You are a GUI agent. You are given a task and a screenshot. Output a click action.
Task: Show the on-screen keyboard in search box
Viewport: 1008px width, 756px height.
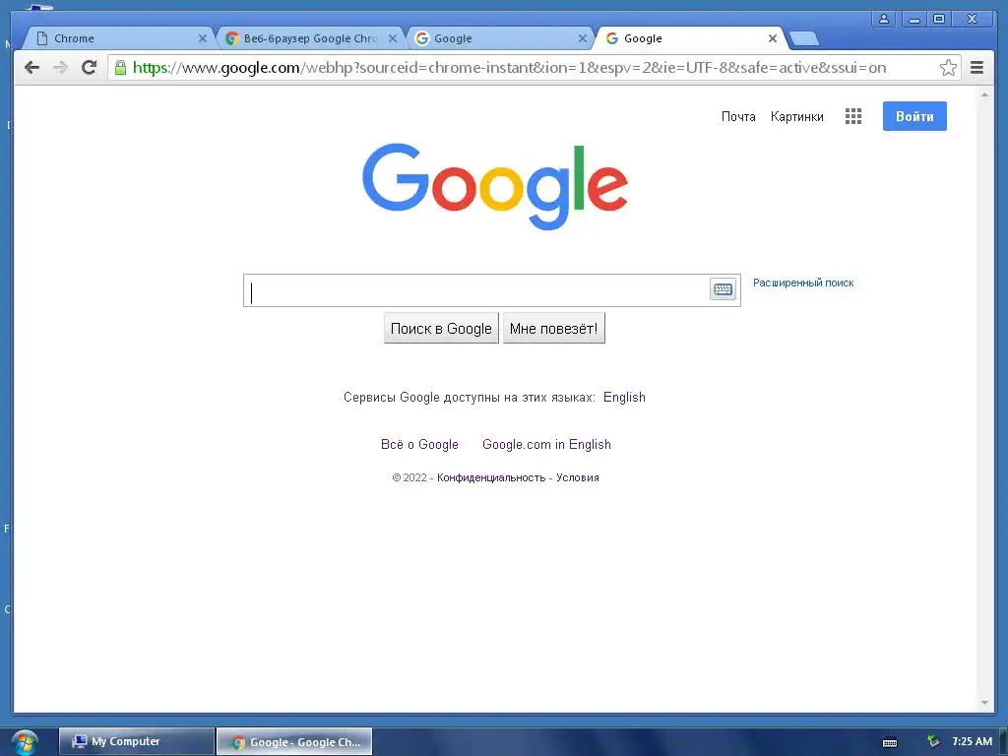pyautogui.click(x=723, y=289)
